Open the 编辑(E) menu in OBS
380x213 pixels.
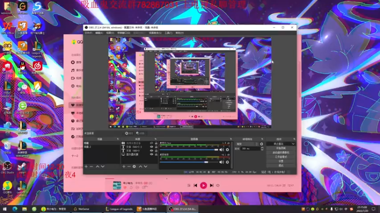pyautogui.click(x=99, y=33)
